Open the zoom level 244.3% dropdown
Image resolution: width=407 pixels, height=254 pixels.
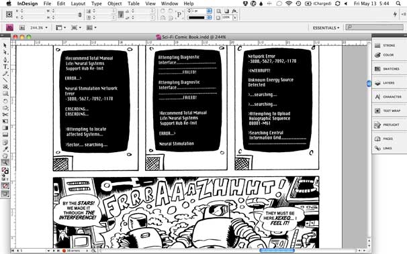[39, 27]
